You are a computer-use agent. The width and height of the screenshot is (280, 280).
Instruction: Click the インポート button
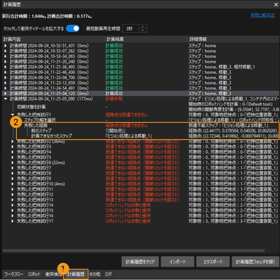[177, 262]
